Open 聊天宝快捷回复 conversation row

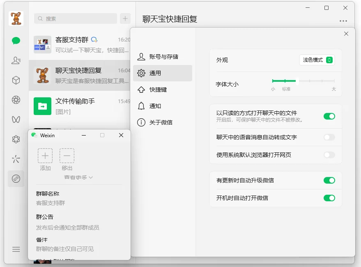click(x=79, y=75)
